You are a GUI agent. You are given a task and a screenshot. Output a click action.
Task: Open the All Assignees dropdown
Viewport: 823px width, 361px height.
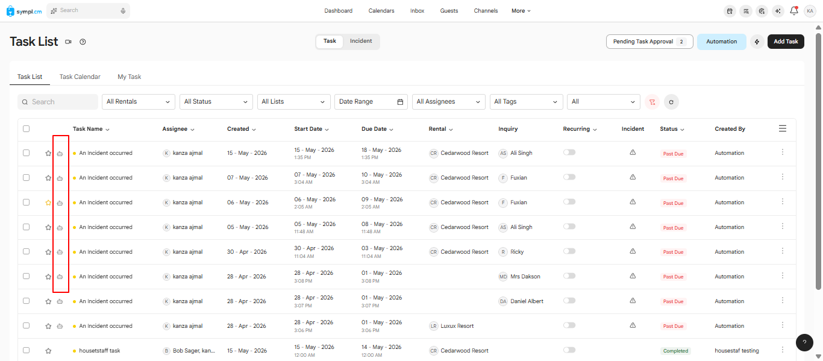pyautogui.click(x=449, y=102)
